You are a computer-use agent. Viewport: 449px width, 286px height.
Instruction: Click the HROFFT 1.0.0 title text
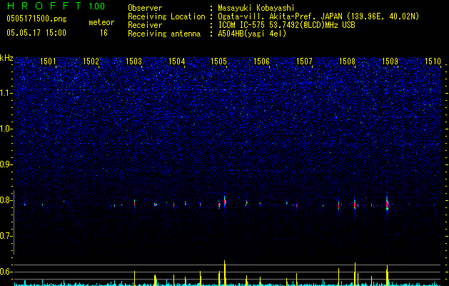click(x=56, y=6)
